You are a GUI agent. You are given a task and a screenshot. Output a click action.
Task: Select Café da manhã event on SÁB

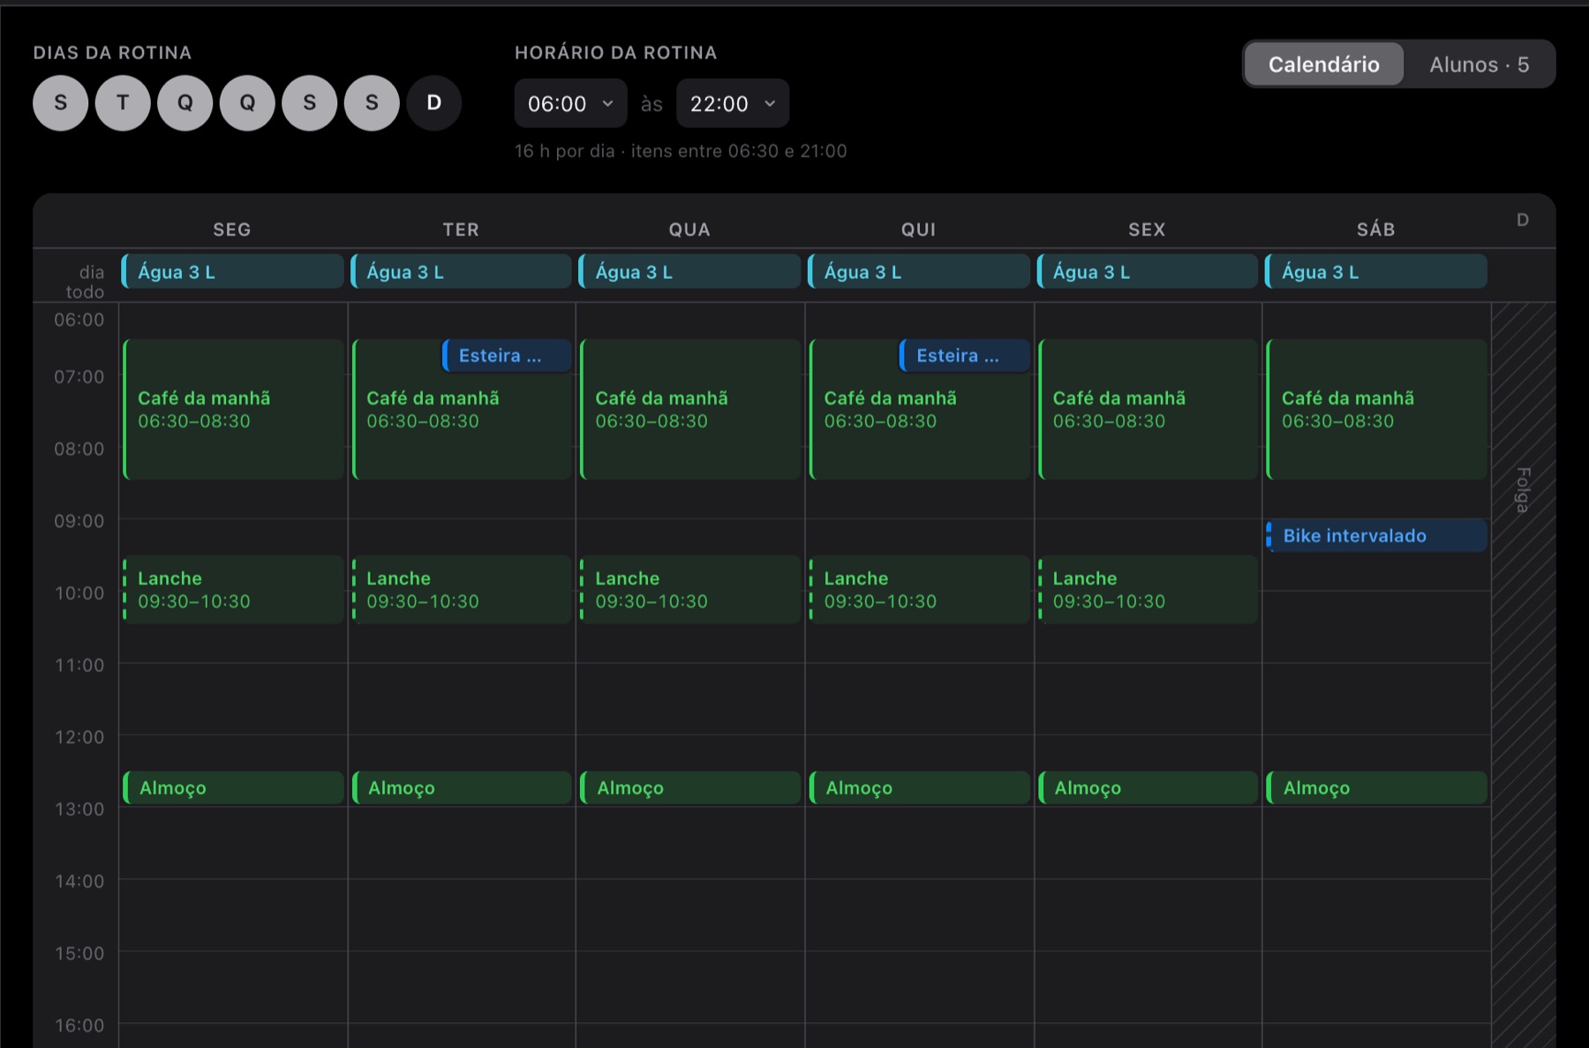1375,410
